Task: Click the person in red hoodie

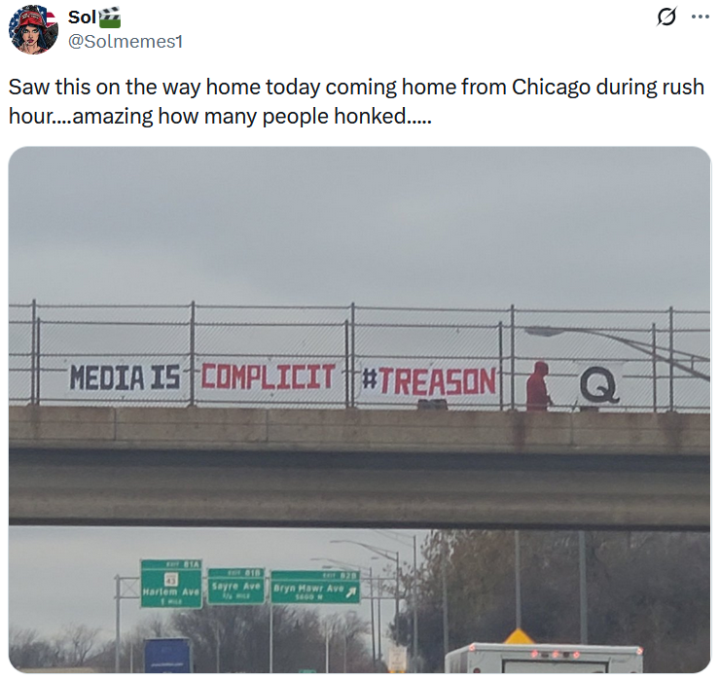Action: [x=538, y=385]
